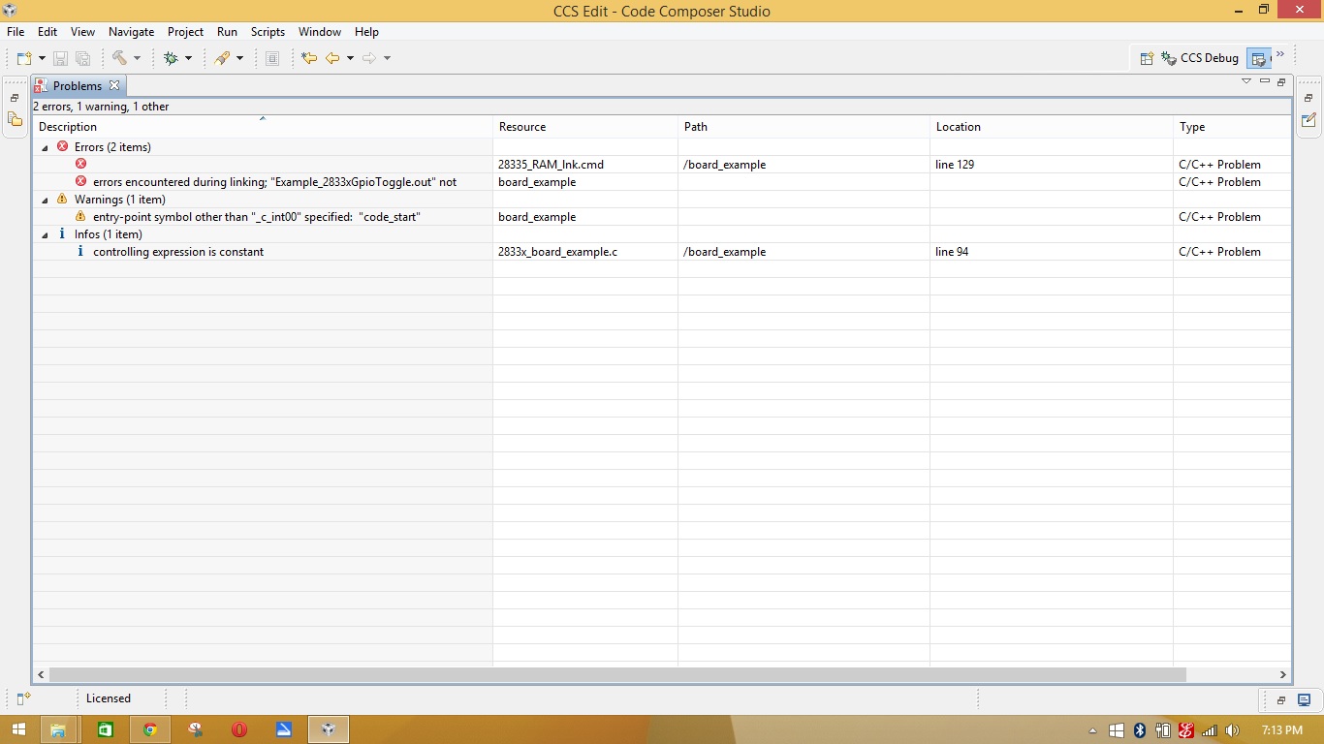Maximize the Problems view panel
The image size is (1324, 744).
point(1281,81)
